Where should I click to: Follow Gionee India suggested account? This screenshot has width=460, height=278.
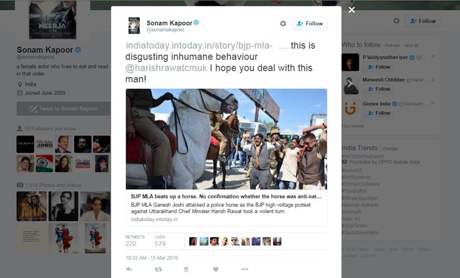click(378, 113)
